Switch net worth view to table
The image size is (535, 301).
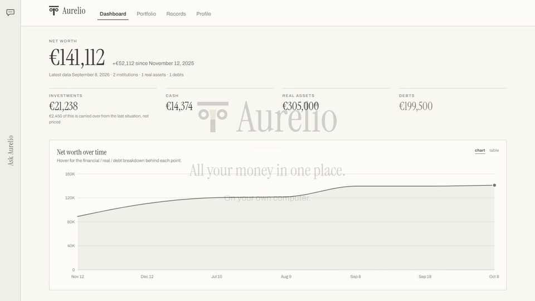tap(494, 151)
